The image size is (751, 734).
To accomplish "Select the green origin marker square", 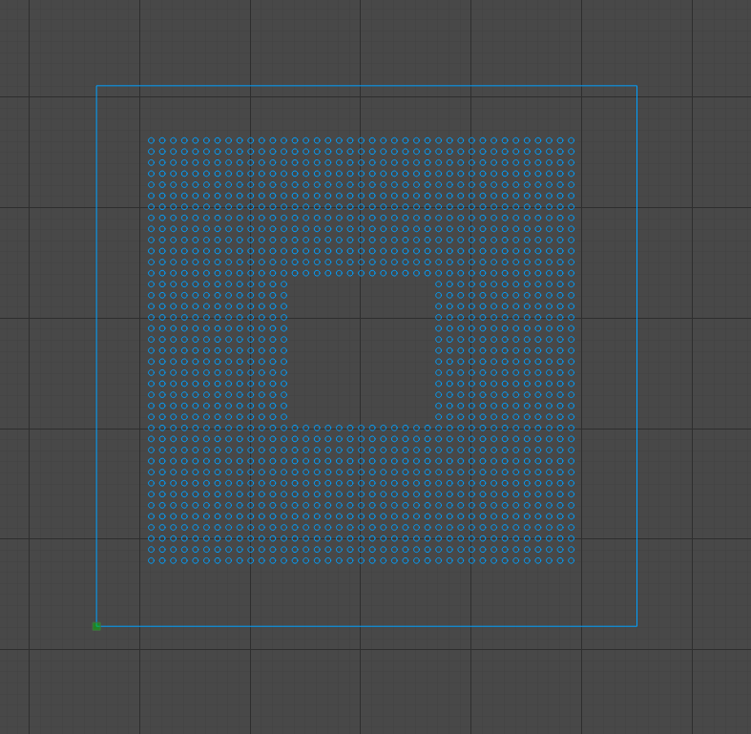I will coord(96,626).
